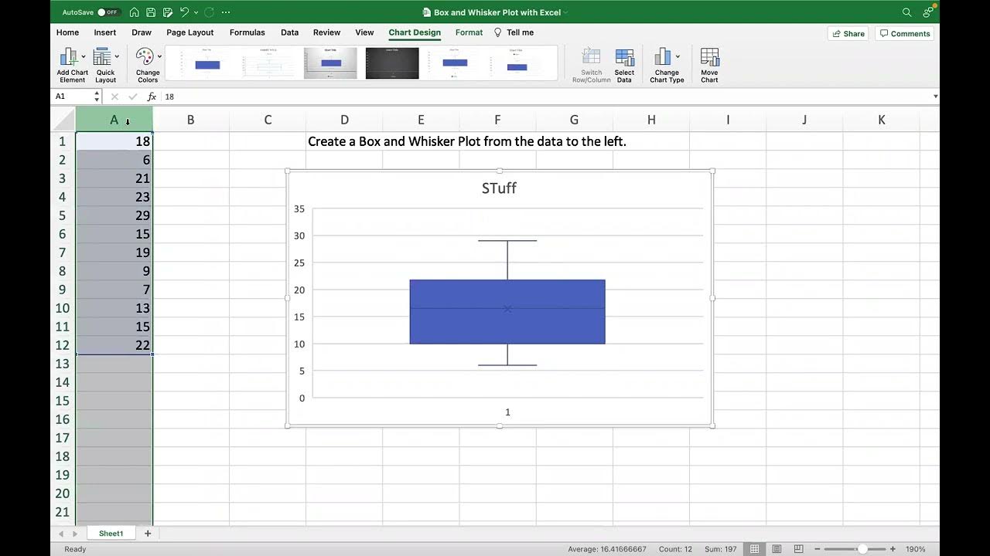This screenshot has height=556, width=990.
Task: Choose the sixth chart style thumbnail
Action: tap(516, 63)
